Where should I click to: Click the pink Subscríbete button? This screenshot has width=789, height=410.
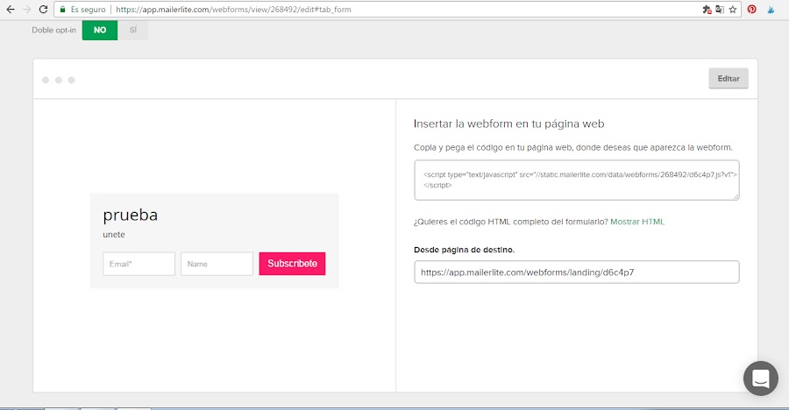coord(292,264)
